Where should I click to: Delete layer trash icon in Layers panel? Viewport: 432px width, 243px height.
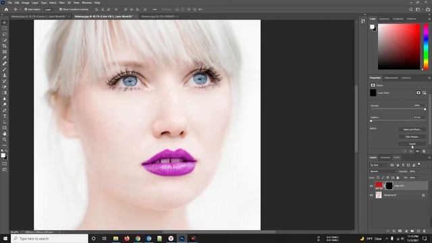tap(425, 231)
